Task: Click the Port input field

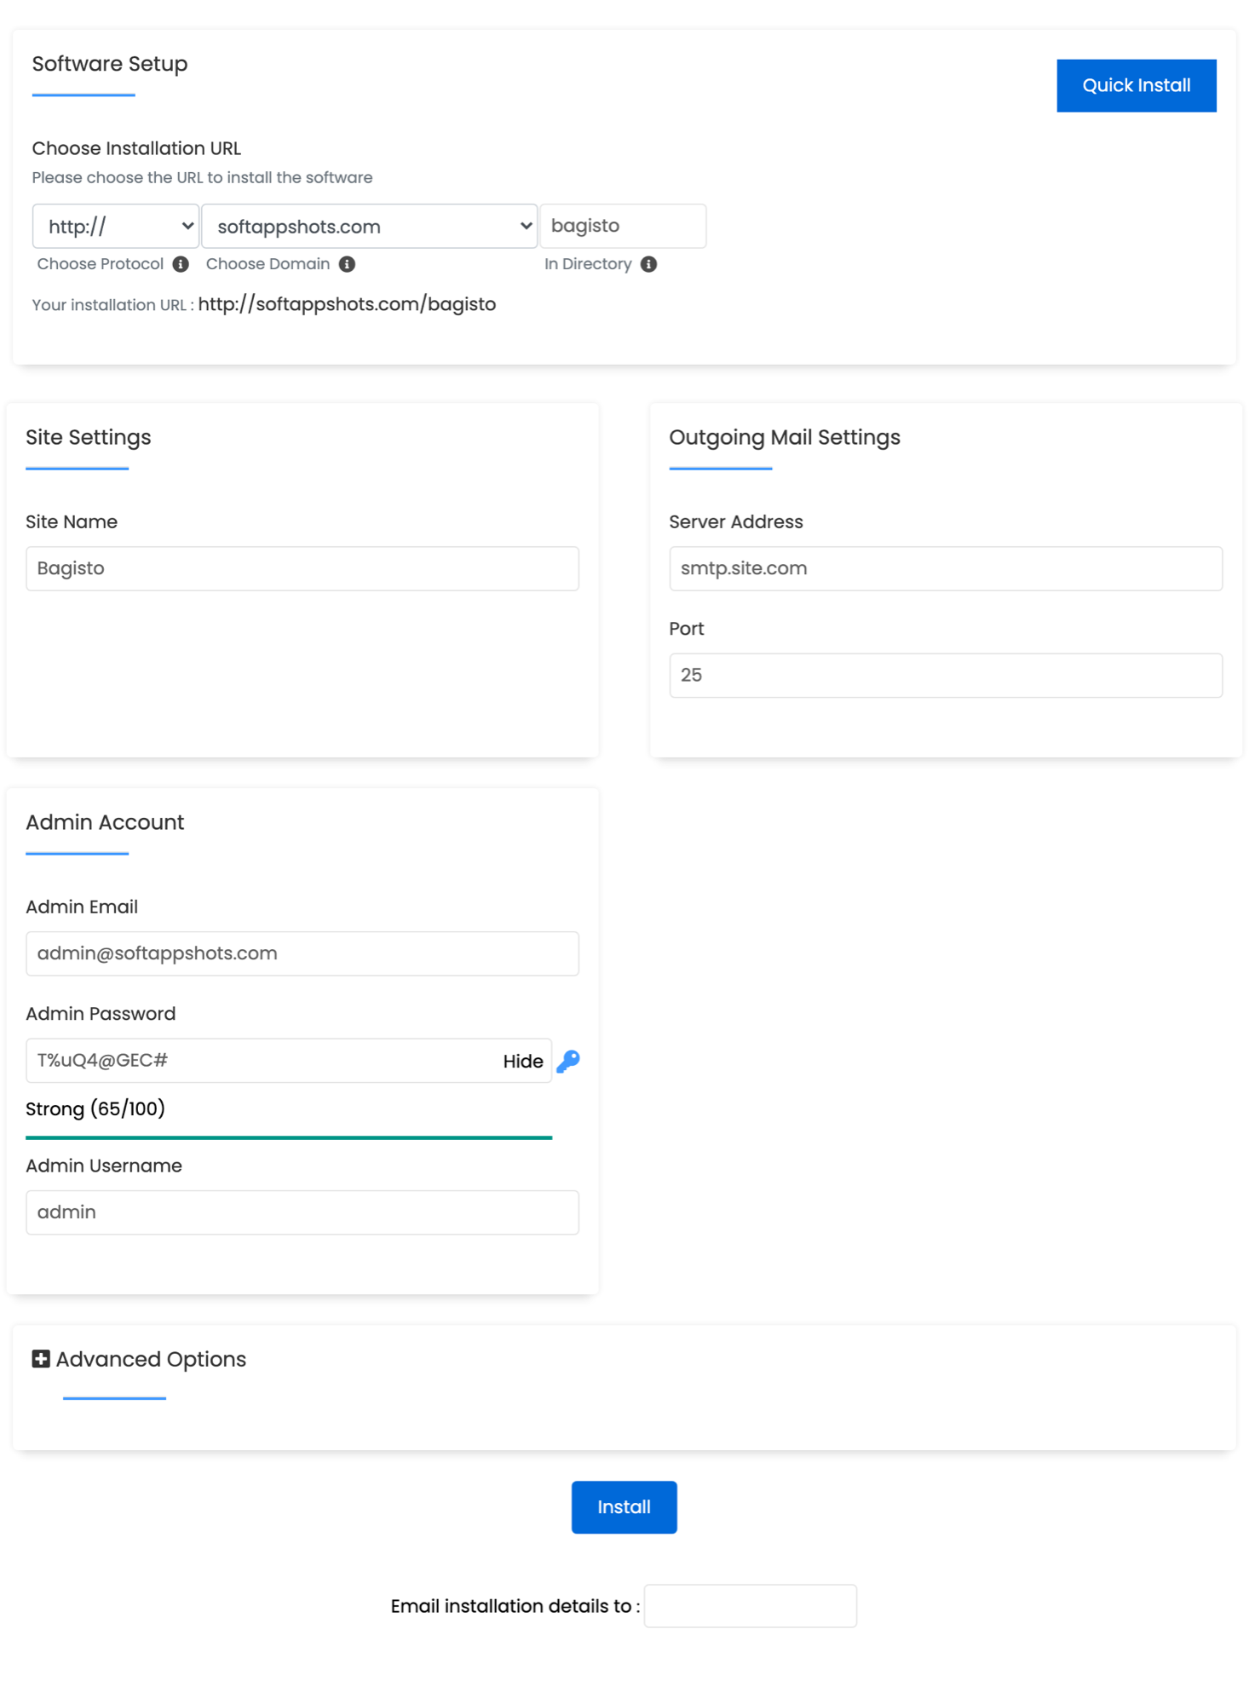Action: 946,676
